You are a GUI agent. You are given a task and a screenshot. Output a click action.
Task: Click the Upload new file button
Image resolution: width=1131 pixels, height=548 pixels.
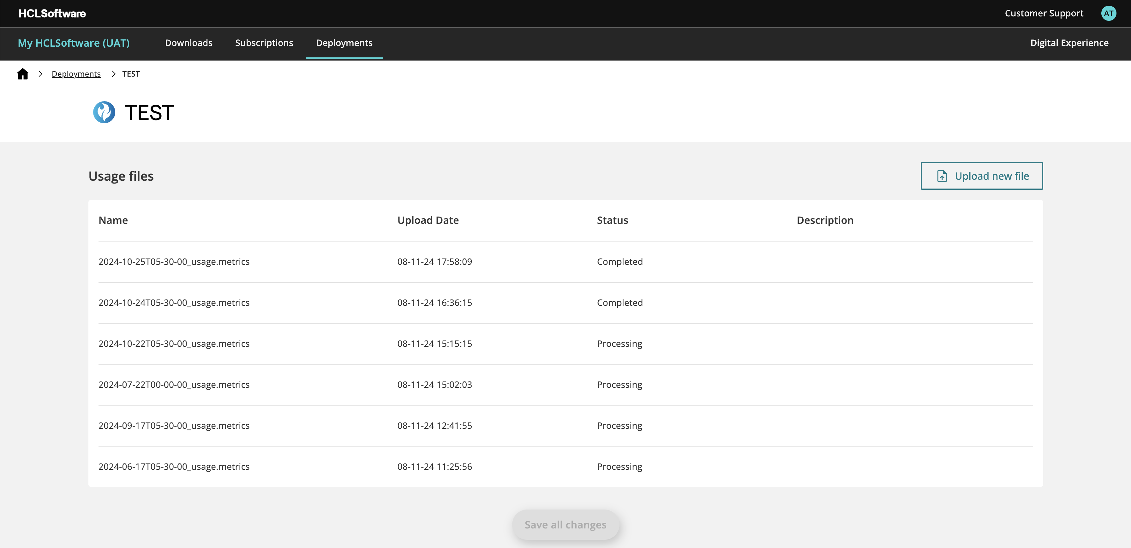[981, 176]
